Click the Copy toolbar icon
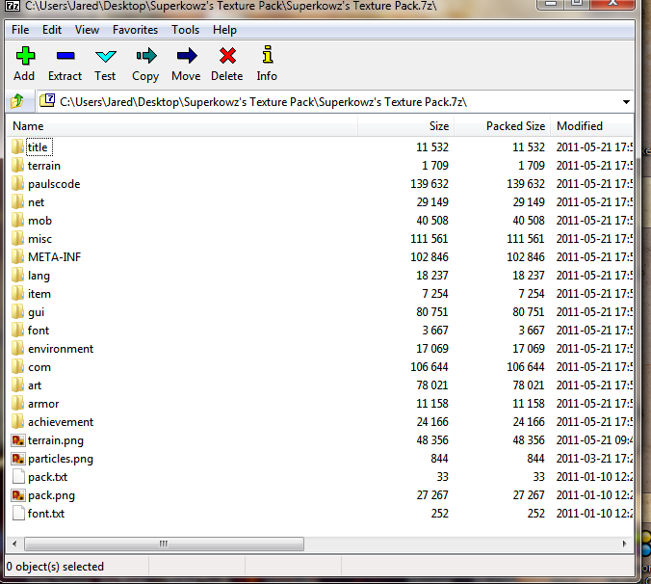Image resolution: width=651 pixels, height=584 pixels. (145, 57)
